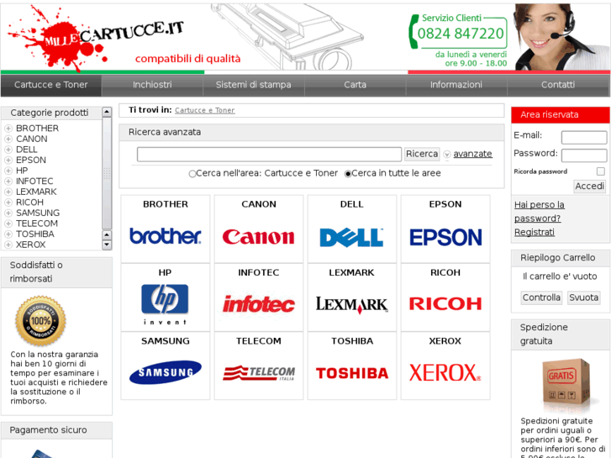Click the avanzate dropdown arrow icon
Image resolution: width=611 pixels, height=458 pixels.
click(x=447, y=155)
